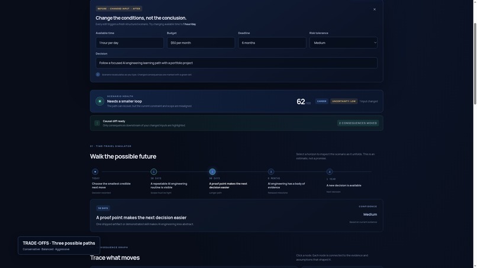Click the Deadline input field
Screen dimensions: 477x268
[272, 43]
